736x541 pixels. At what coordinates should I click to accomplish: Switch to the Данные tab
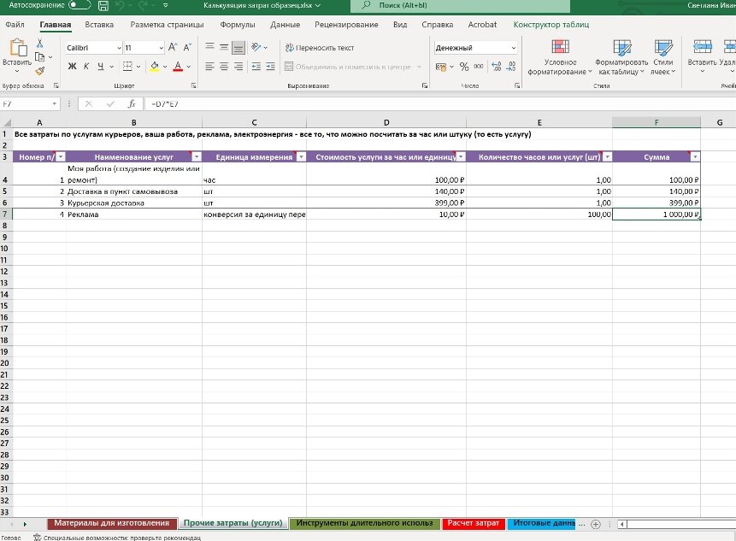(x=285, y=25)
